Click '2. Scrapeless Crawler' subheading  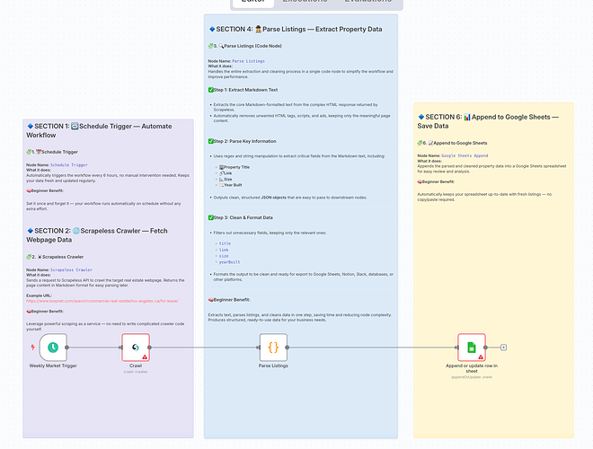pos(55,257)
